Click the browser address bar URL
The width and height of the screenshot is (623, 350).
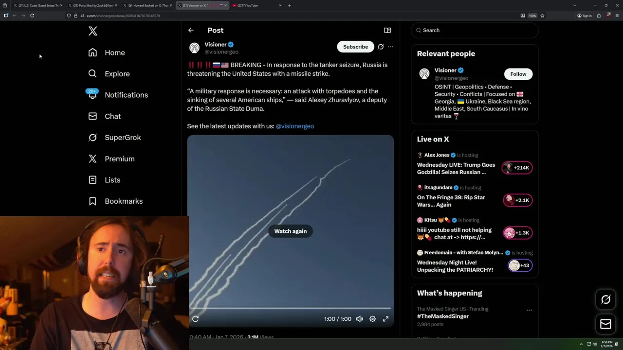(x=123, y=16)
